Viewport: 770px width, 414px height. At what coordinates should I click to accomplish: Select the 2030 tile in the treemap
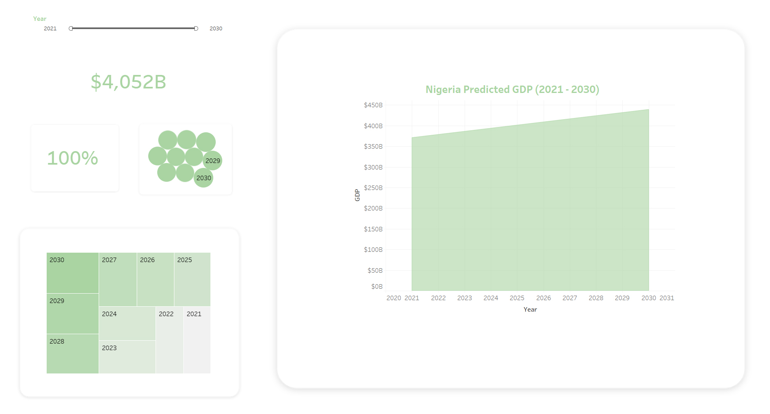(72, 273)
